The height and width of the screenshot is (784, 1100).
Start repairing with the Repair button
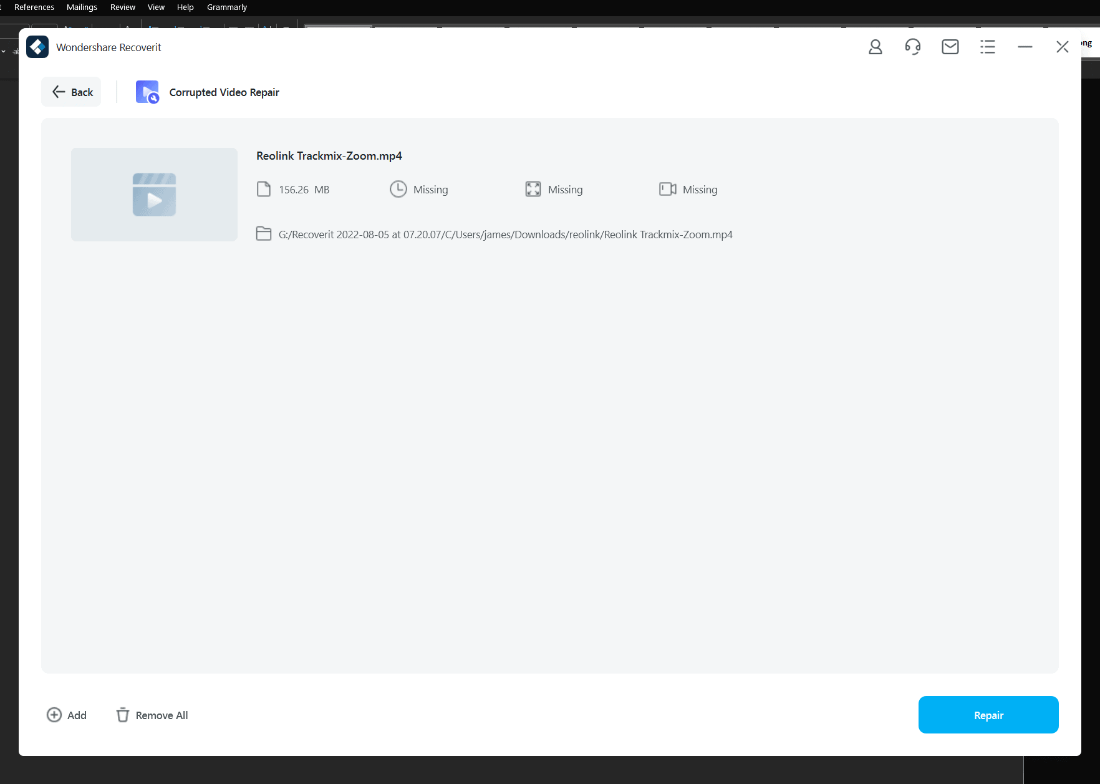pos(988,715)
